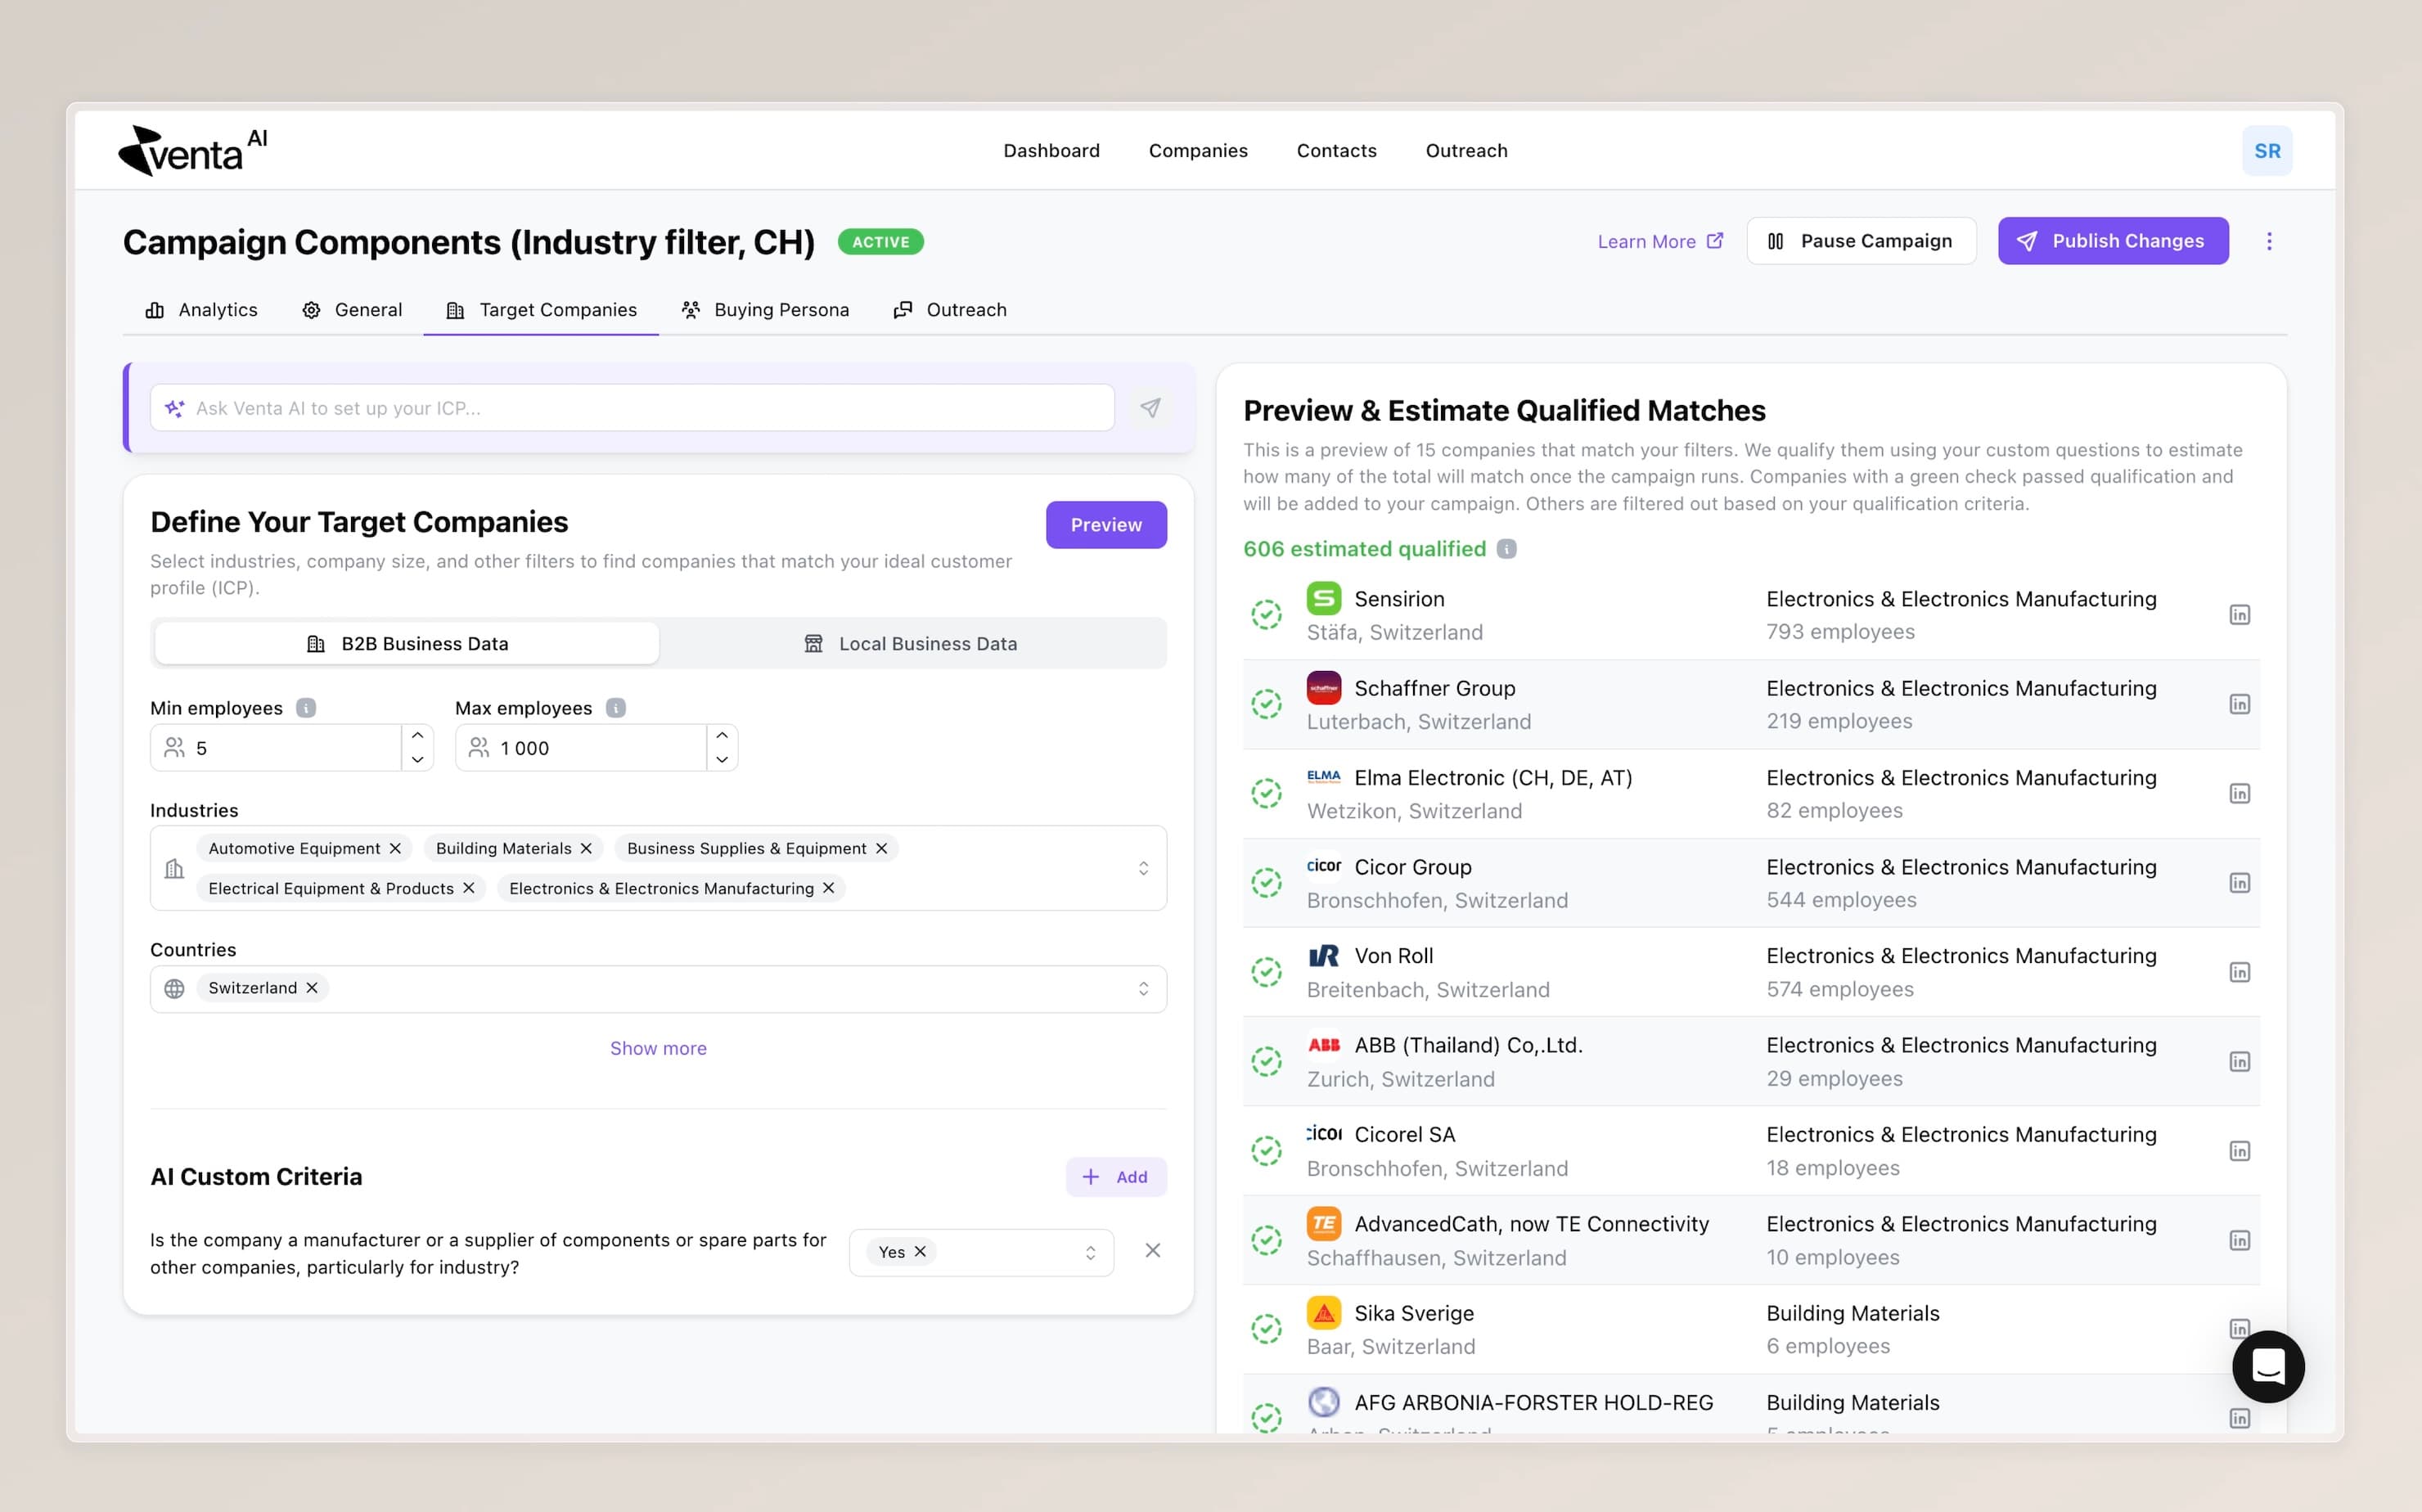Click info icon beside 606 estimated qualified
The height and width of the screenshot is (1512, 2422).
tap(1506, 549)
